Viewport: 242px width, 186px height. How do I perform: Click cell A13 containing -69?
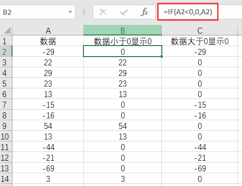(x=48, y=168)
